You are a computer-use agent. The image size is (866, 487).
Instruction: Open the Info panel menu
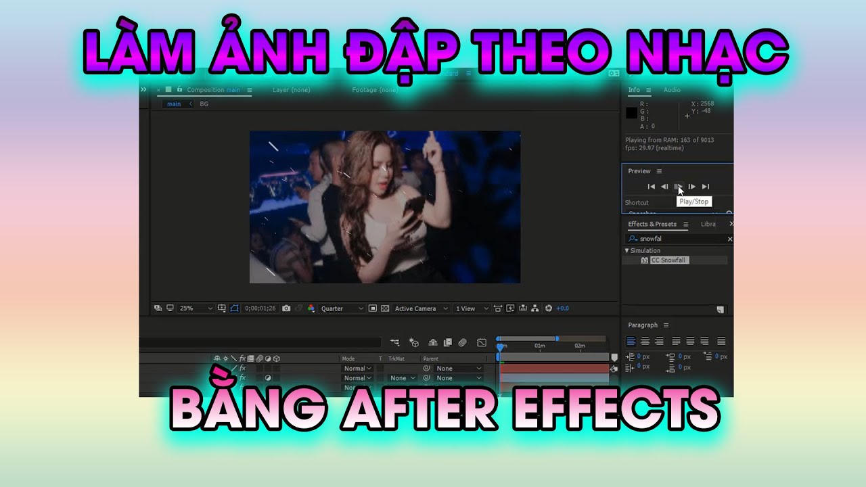click(x=648, y=90)
